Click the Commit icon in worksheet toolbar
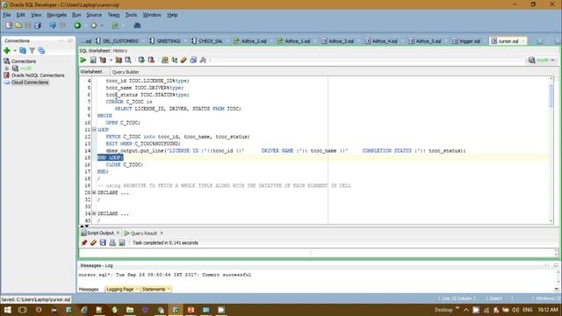Image resolution: width=562 pixels, height=316 pixels. pyautogui.click(x=141, y=61)
